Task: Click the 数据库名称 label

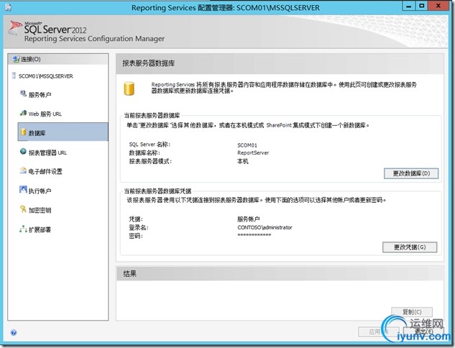Action: tap(144, 153)
